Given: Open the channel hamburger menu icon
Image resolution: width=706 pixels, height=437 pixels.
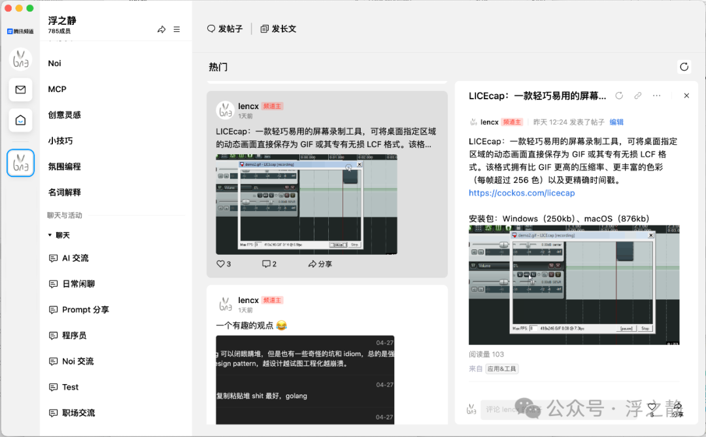Looking at the screenshot, I should pos(176,29).
